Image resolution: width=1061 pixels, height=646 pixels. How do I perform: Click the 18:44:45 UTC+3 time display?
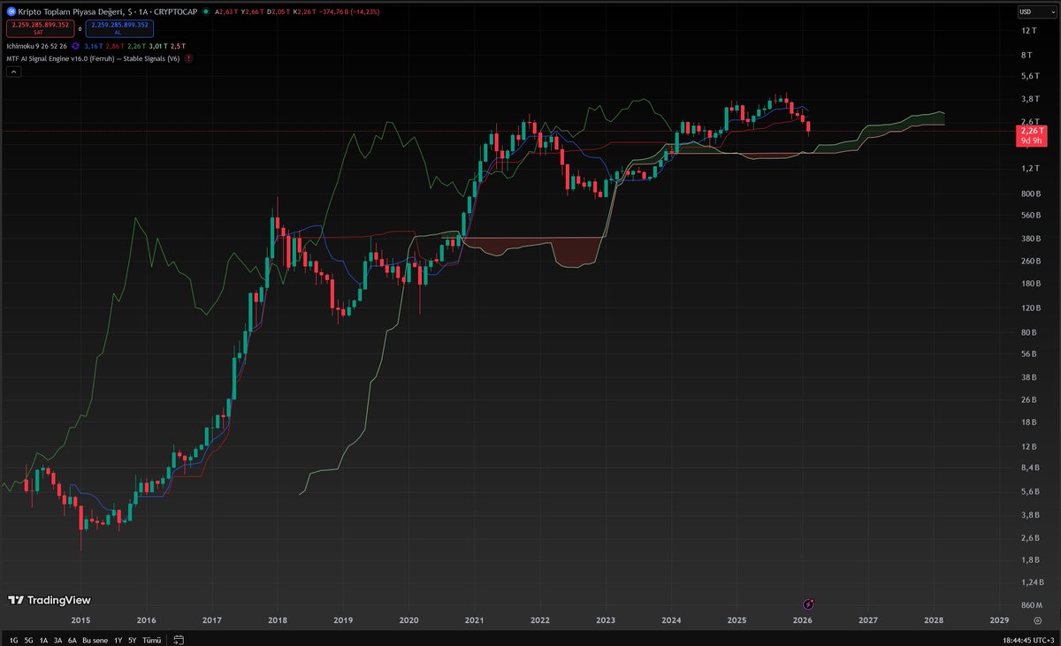click(1027, 639)
